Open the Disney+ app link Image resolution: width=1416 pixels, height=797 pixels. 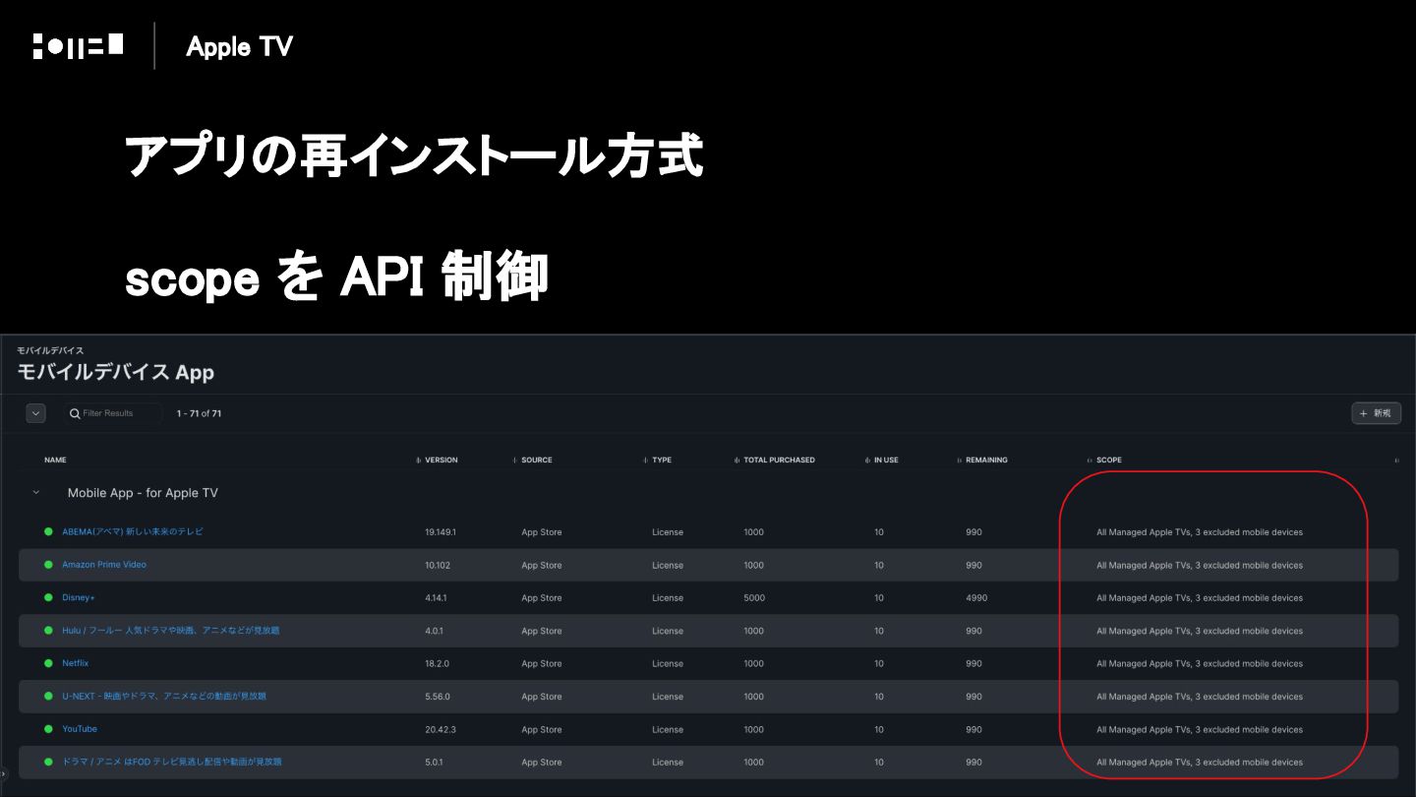[x=79, y=598]
